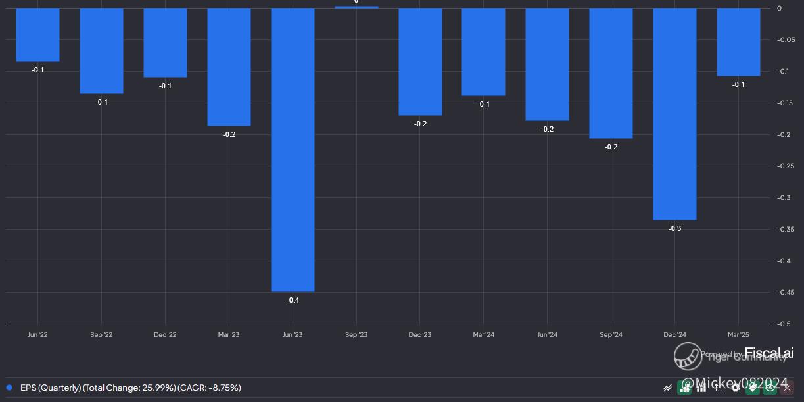Click the Dec '23 bar
The image size is (804, 402).
(x=420, y=62)
